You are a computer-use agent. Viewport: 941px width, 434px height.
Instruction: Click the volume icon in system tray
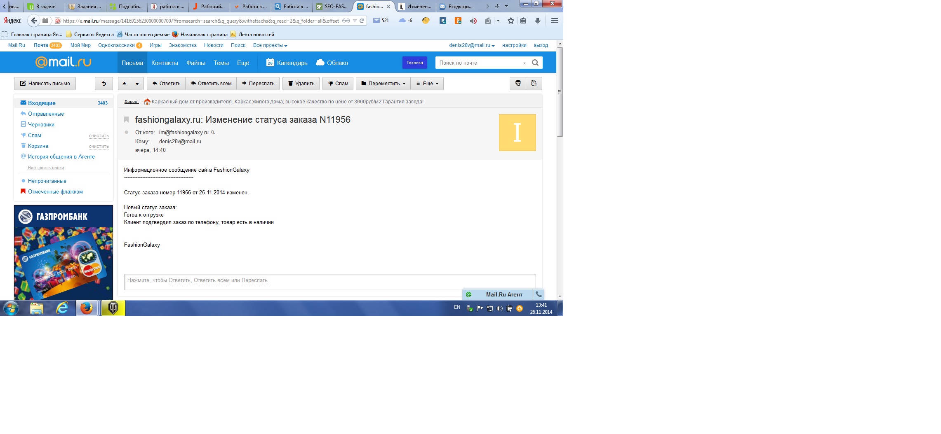(x=500, y=308)
